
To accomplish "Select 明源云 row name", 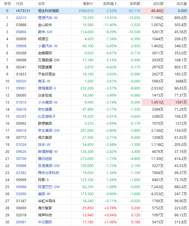I will pos(43,39).
